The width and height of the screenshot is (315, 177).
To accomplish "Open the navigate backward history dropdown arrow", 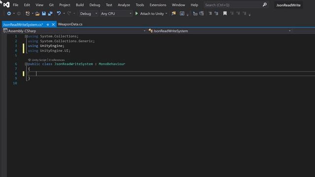I will click(14, 13).
